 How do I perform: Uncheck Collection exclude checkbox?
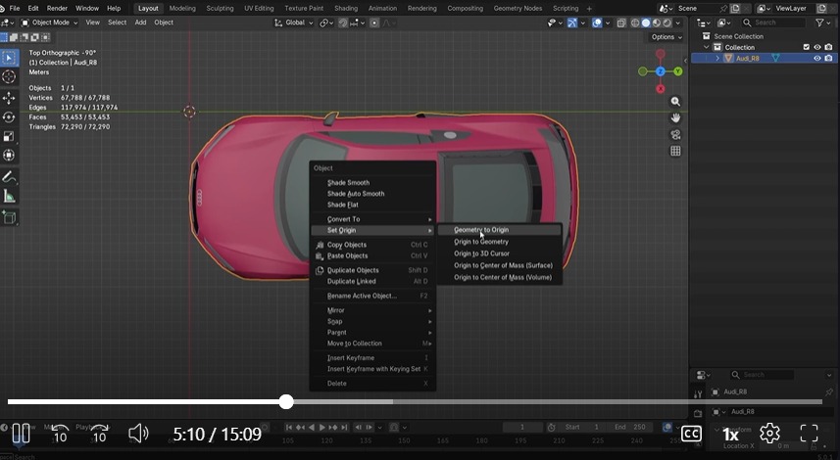[807, 47]
